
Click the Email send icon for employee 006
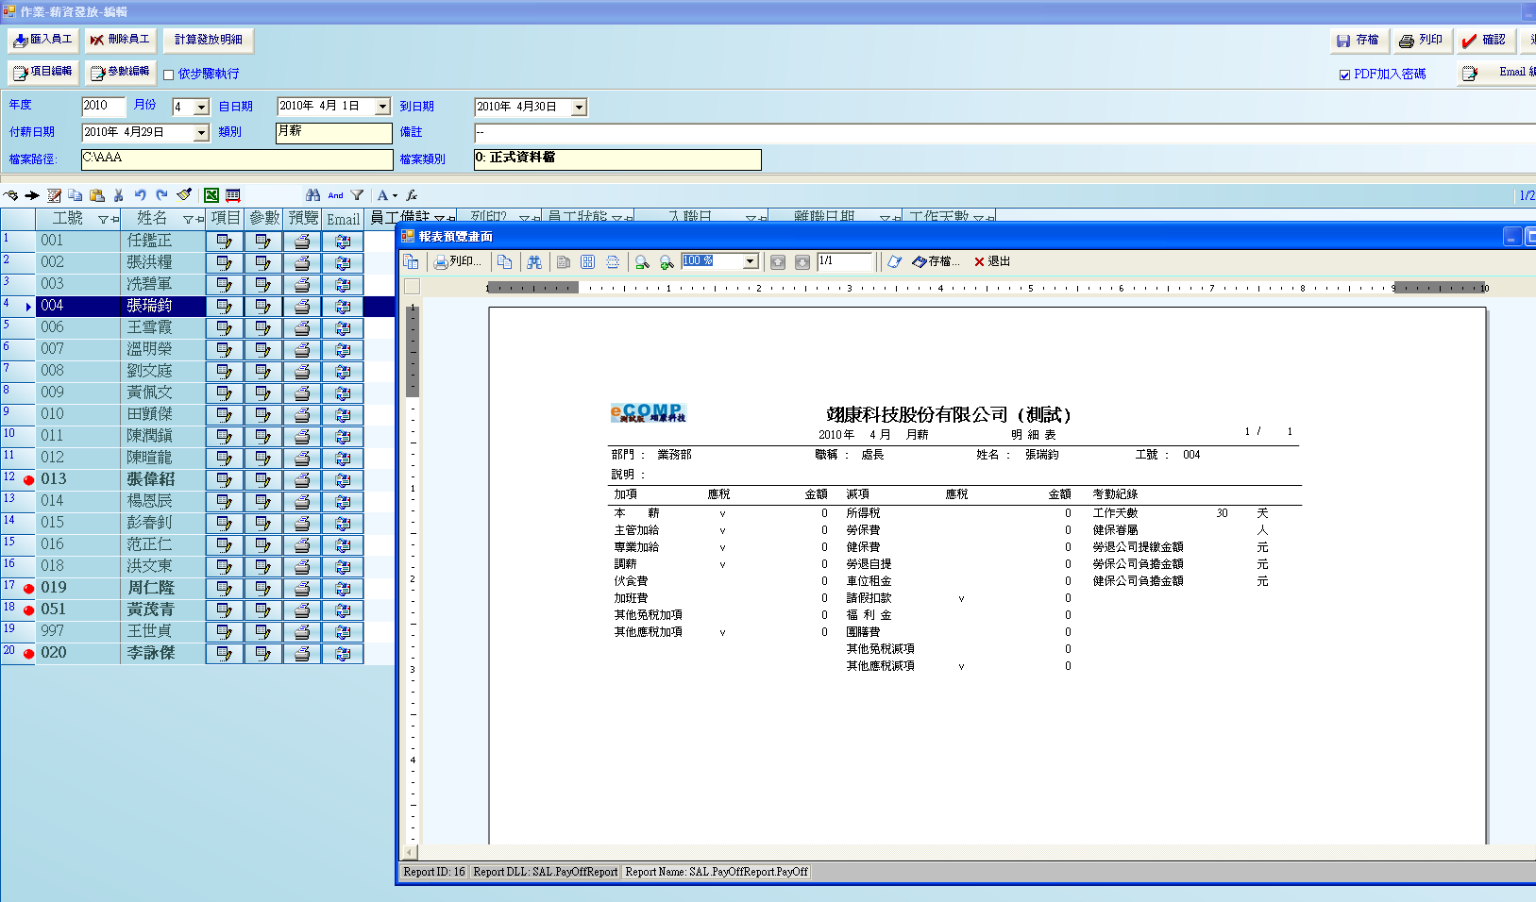pyautogui.click(x=343, y=328)
